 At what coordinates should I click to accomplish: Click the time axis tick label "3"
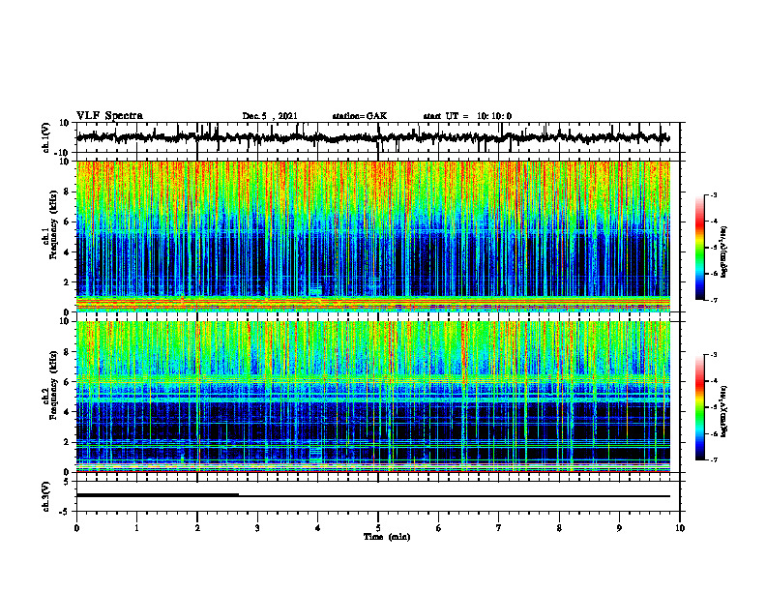[x=257, y=528]
